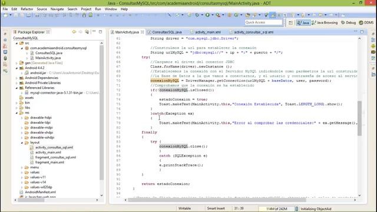Click the Open Perspective icon
The width and height of the screenshot is (377, 212).
click(290, 23)
